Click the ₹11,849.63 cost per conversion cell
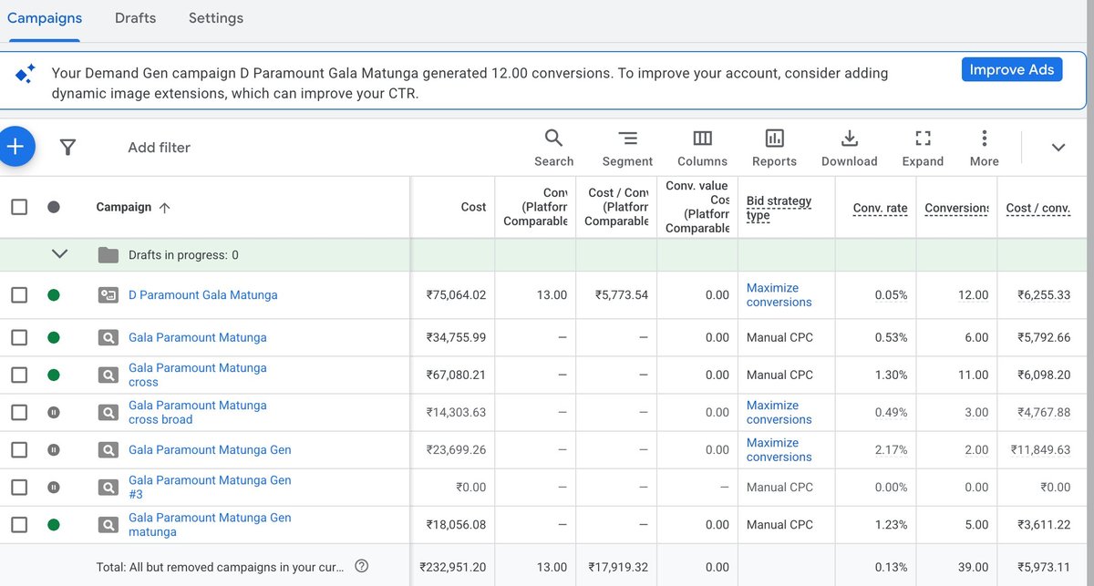 click(1040, 449)
